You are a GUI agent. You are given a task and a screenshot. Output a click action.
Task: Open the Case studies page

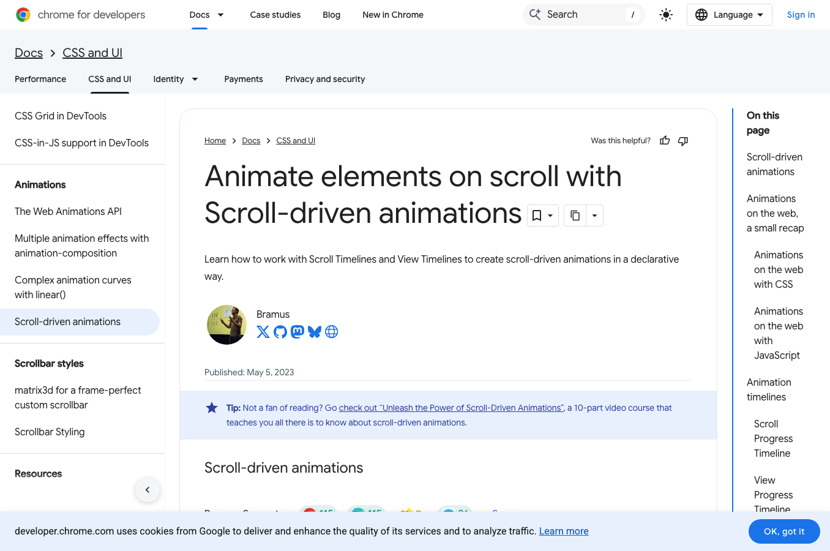(x=275, y=15)
